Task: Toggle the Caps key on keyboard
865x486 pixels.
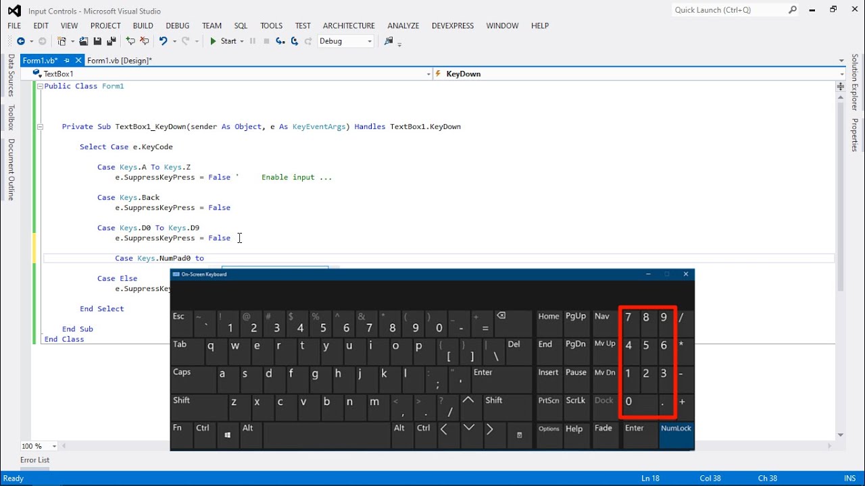Action: [193, 379]
